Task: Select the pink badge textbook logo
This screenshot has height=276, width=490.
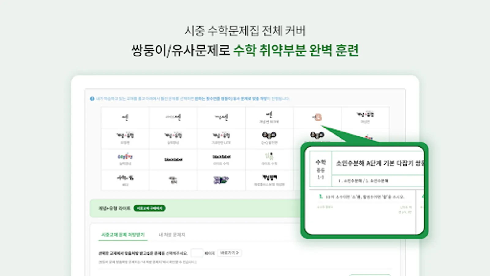Action: point(317,117)
